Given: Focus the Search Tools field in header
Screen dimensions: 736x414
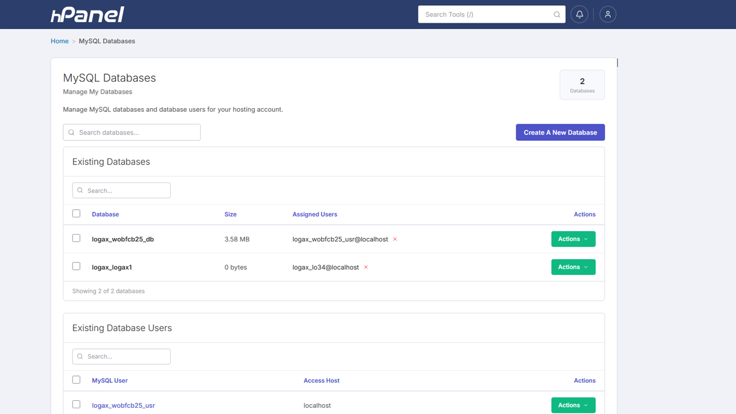Looking at the screenshot, I should tap(492, 14).
